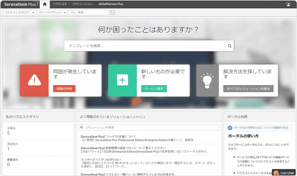Open the ADSelfService Plus tab
Viewport: 297px width, 176px height.
click(111, 4)
